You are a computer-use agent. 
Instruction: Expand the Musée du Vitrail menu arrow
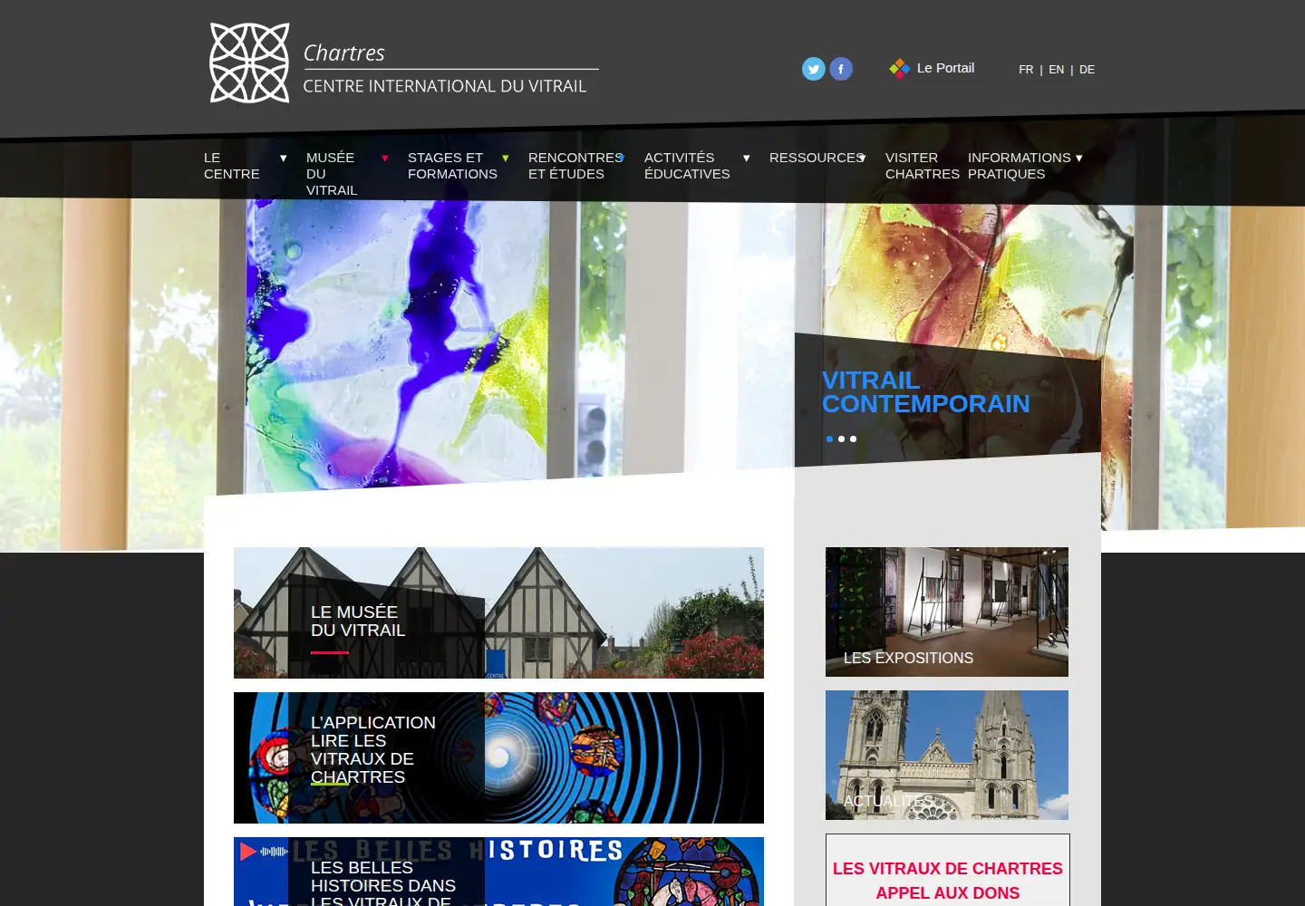[385, 159]
